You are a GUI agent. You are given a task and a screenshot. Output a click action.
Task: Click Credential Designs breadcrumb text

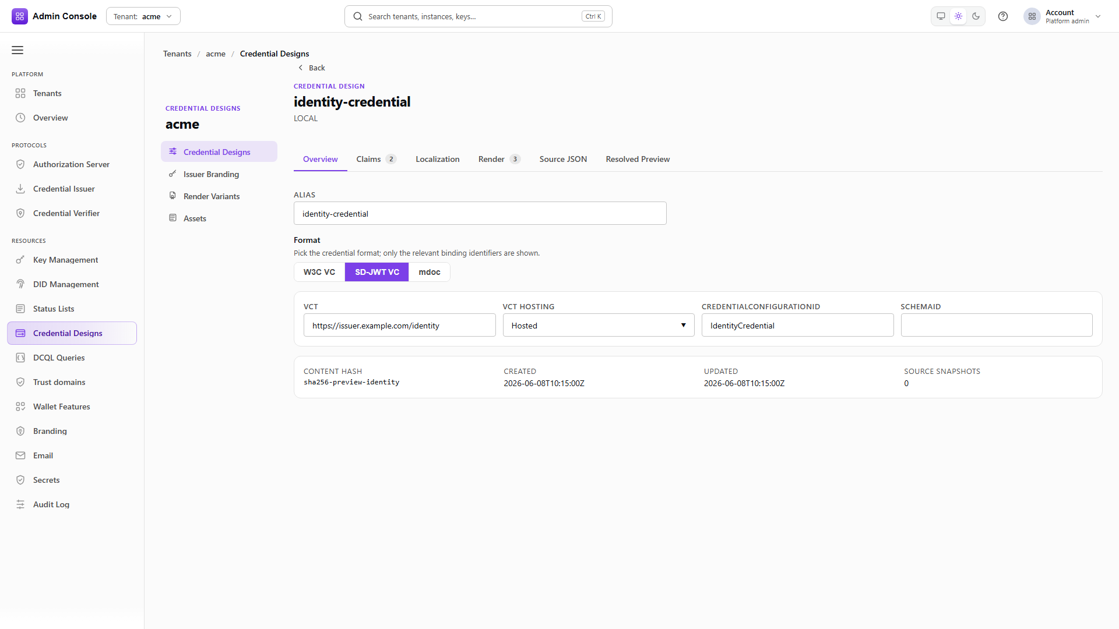tap(275, 54)
